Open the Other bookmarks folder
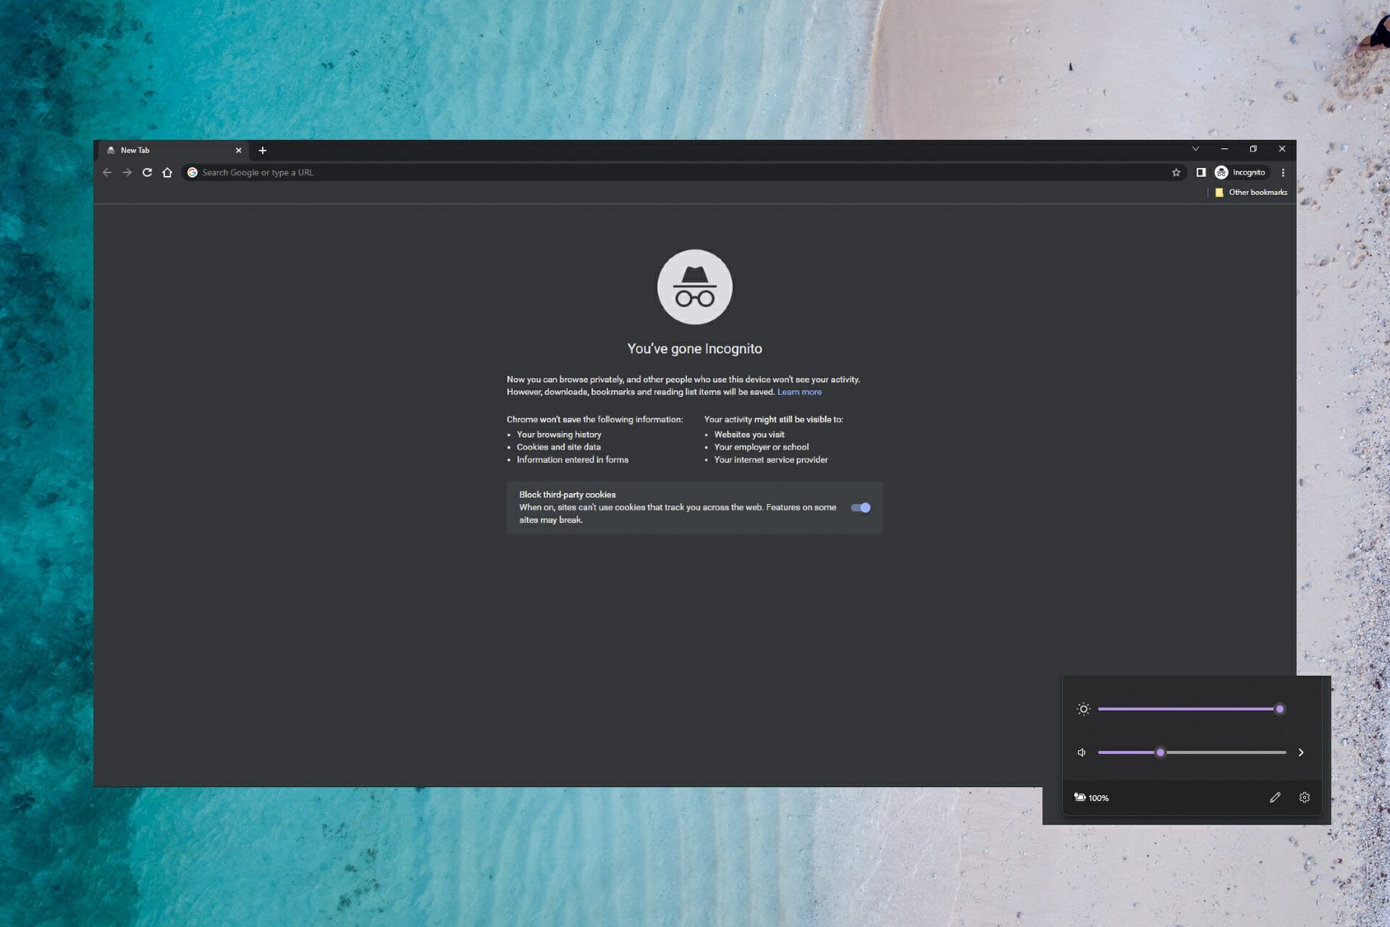 click(x=1251, y=192)
